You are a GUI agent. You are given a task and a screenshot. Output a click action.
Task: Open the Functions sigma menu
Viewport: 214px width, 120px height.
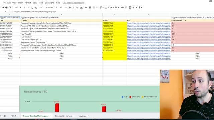pos(140,7)
